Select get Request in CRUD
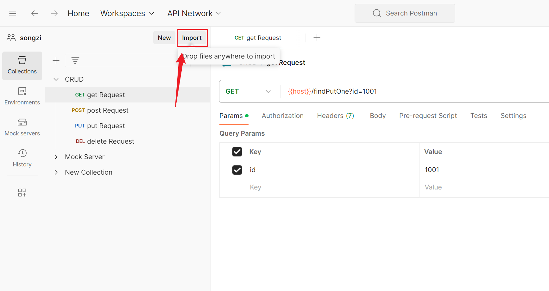The image size is (549, 291). point(128,95)
